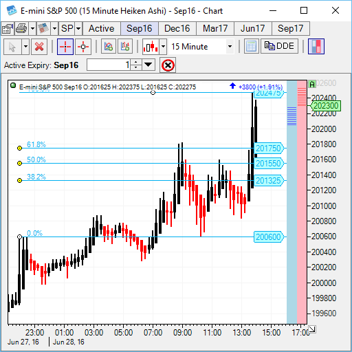
Task: Select the 0.0% Fibonacci anchor handle
Action: (20, 236)
